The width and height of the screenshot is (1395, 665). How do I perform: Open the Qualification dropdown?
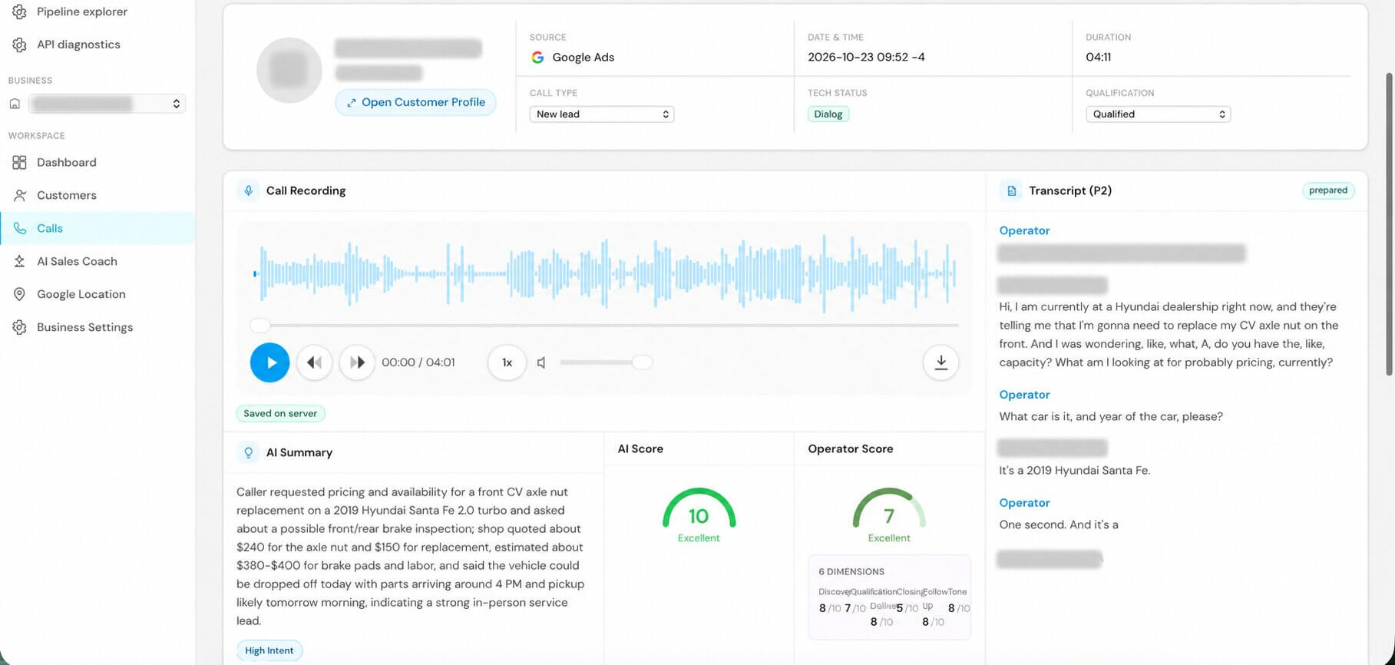[x=1158, y=114]
